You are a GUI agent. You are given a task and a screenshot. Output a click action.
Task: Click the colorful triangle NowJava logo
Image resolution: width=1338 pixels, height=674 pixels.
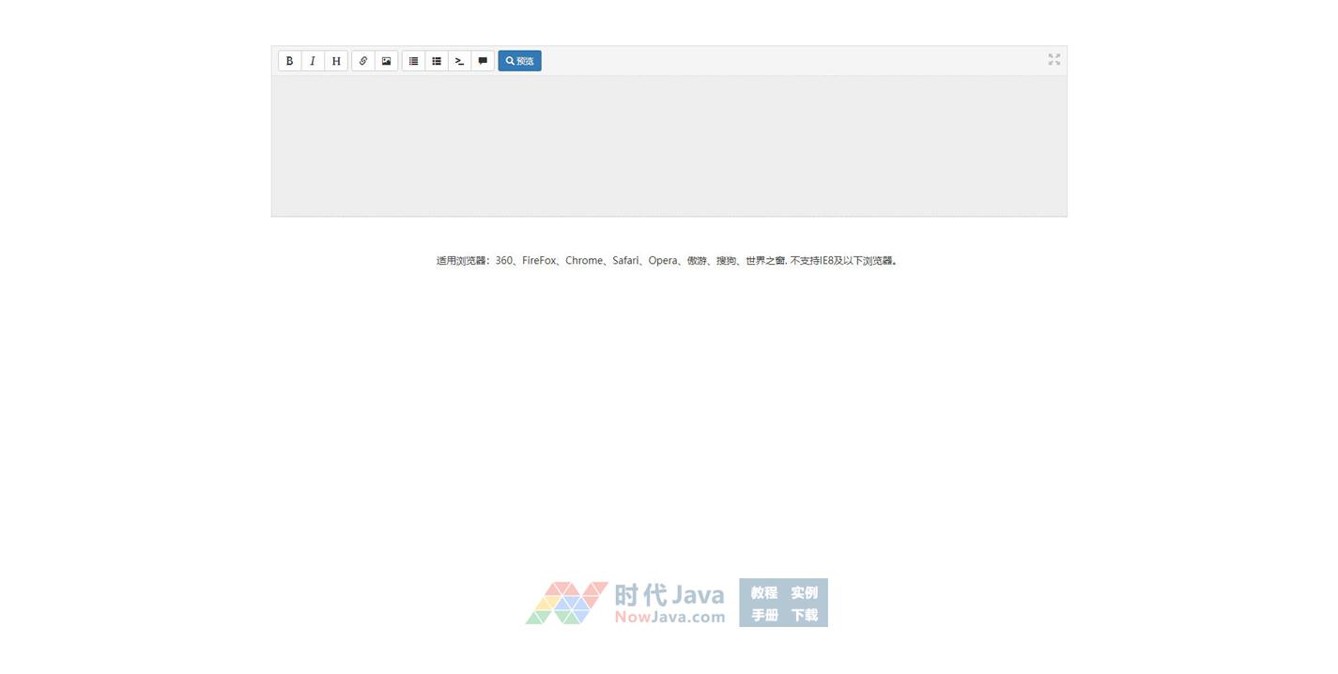point(566,603)
